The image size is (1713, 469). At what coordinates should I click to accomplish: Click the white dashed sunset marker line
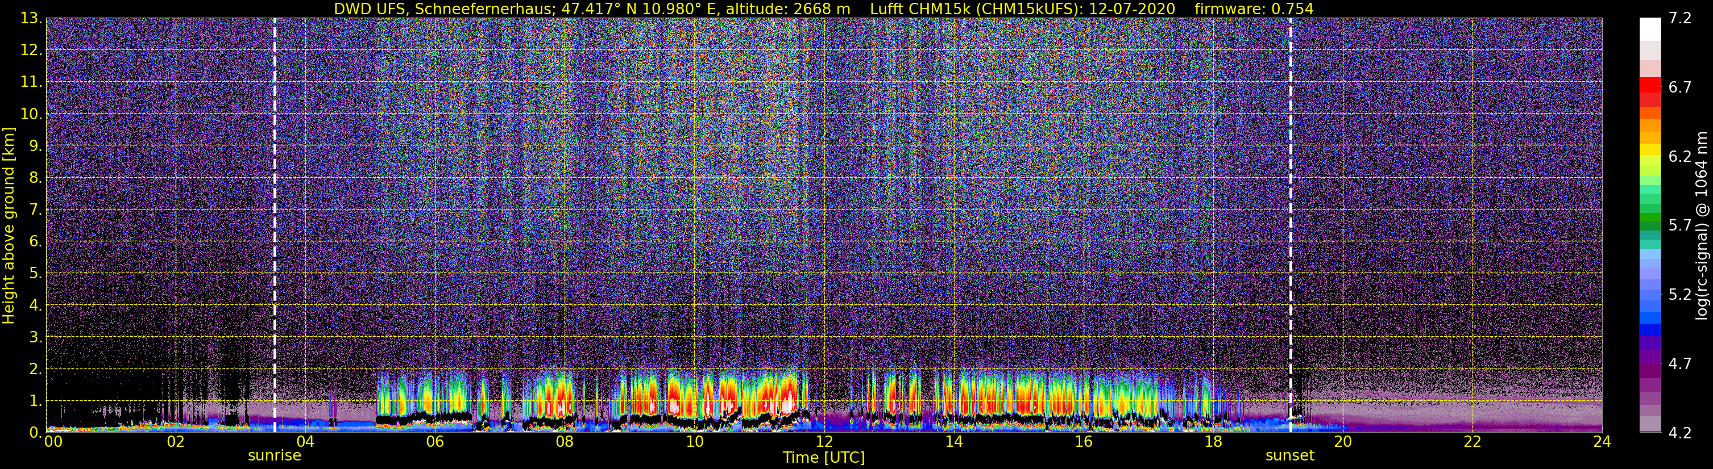click(1291, 225)
